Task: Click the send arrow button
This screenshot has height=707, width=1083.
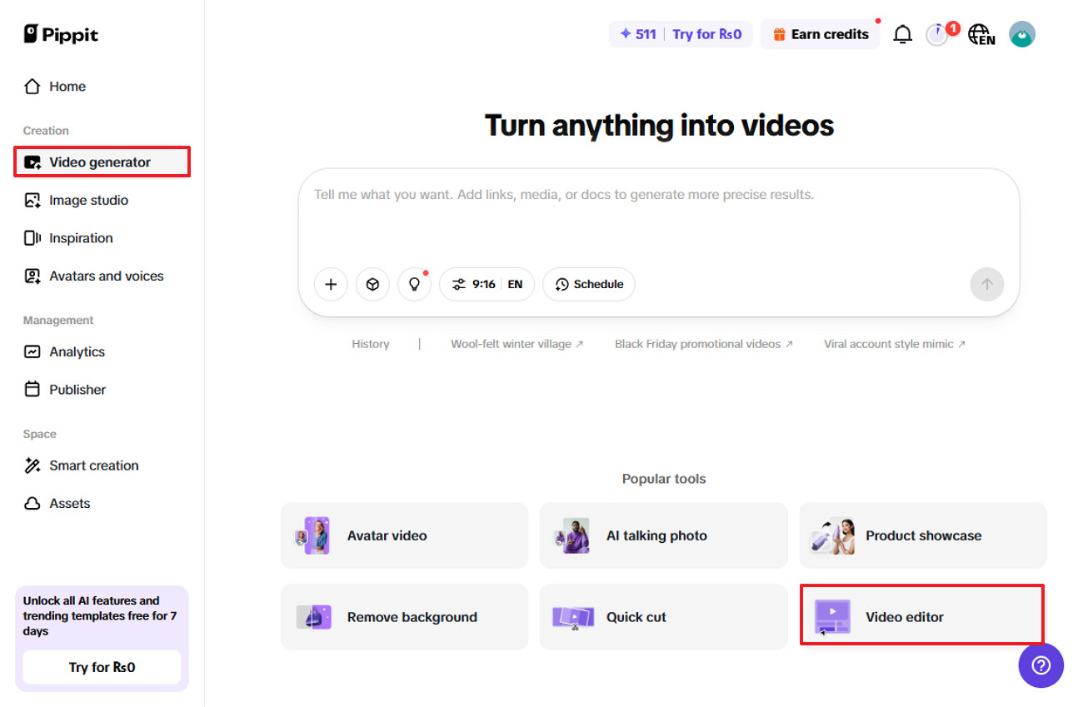Action: (x=987, y=284)
